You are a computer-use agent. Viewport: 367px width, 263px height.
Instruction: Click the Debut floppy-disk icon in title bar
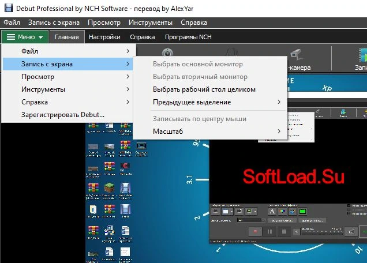tap(9, 8)
